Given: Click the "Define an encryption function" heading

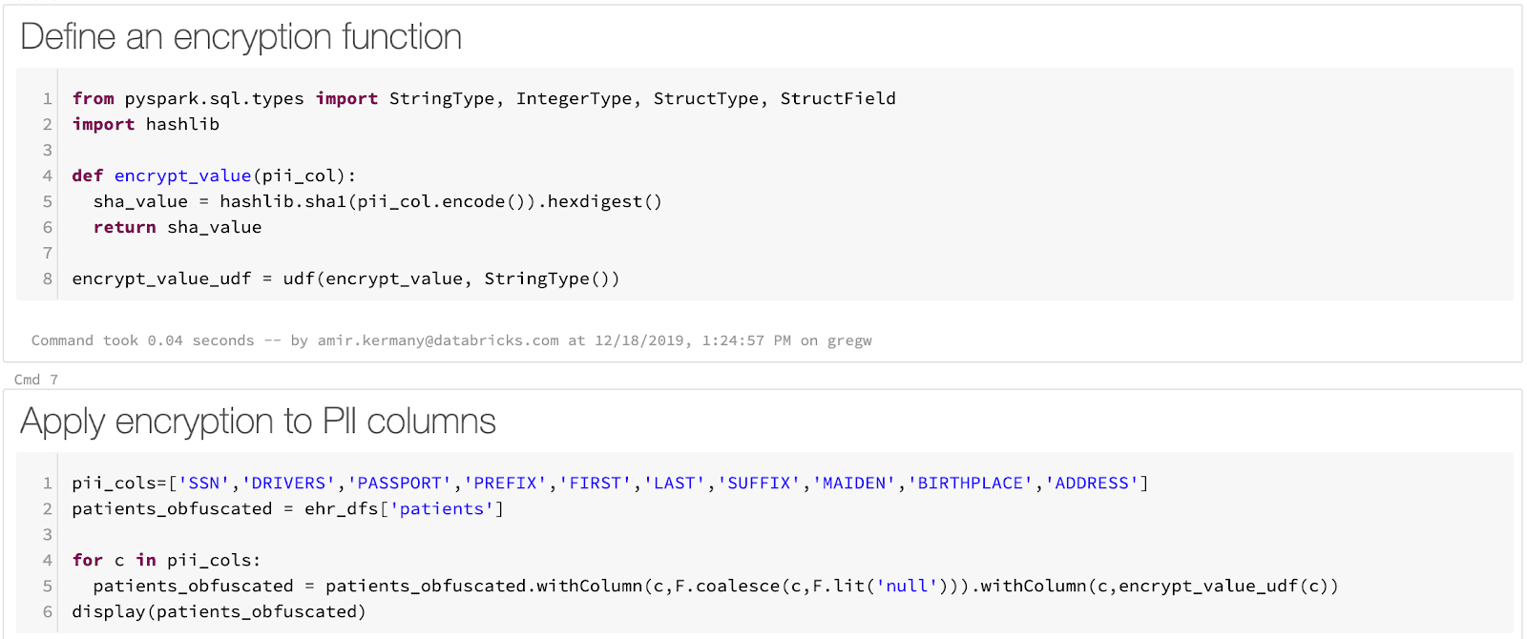Looking at the screenshot, I should coord(241,37).
